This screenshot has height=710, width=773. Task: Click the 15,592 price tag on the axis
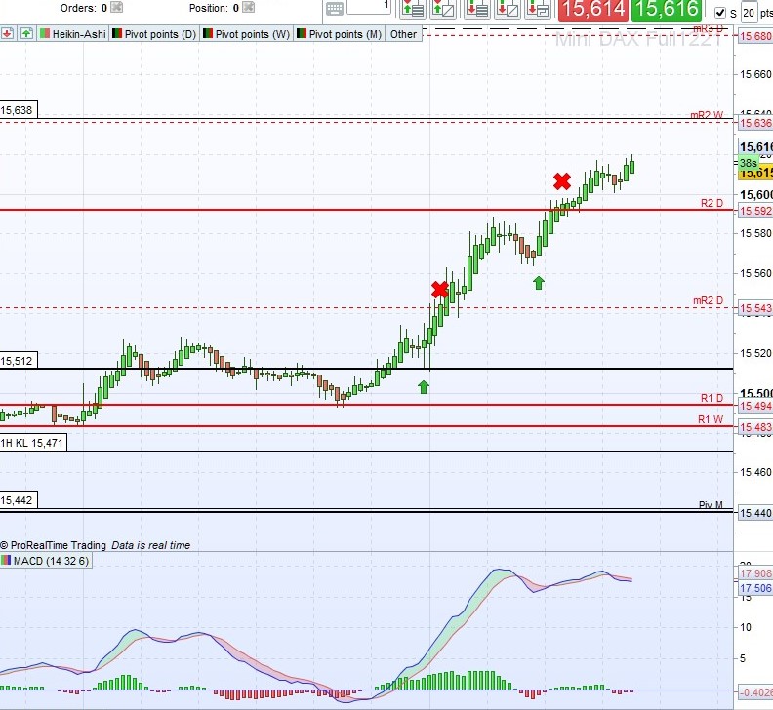(755, 211)
